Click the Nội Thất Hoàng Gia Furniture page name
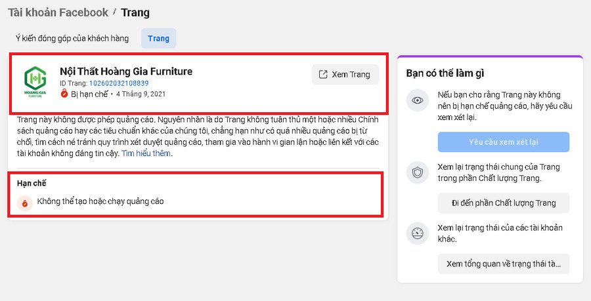This screenshot has height=301, width=591. point(126,71)
